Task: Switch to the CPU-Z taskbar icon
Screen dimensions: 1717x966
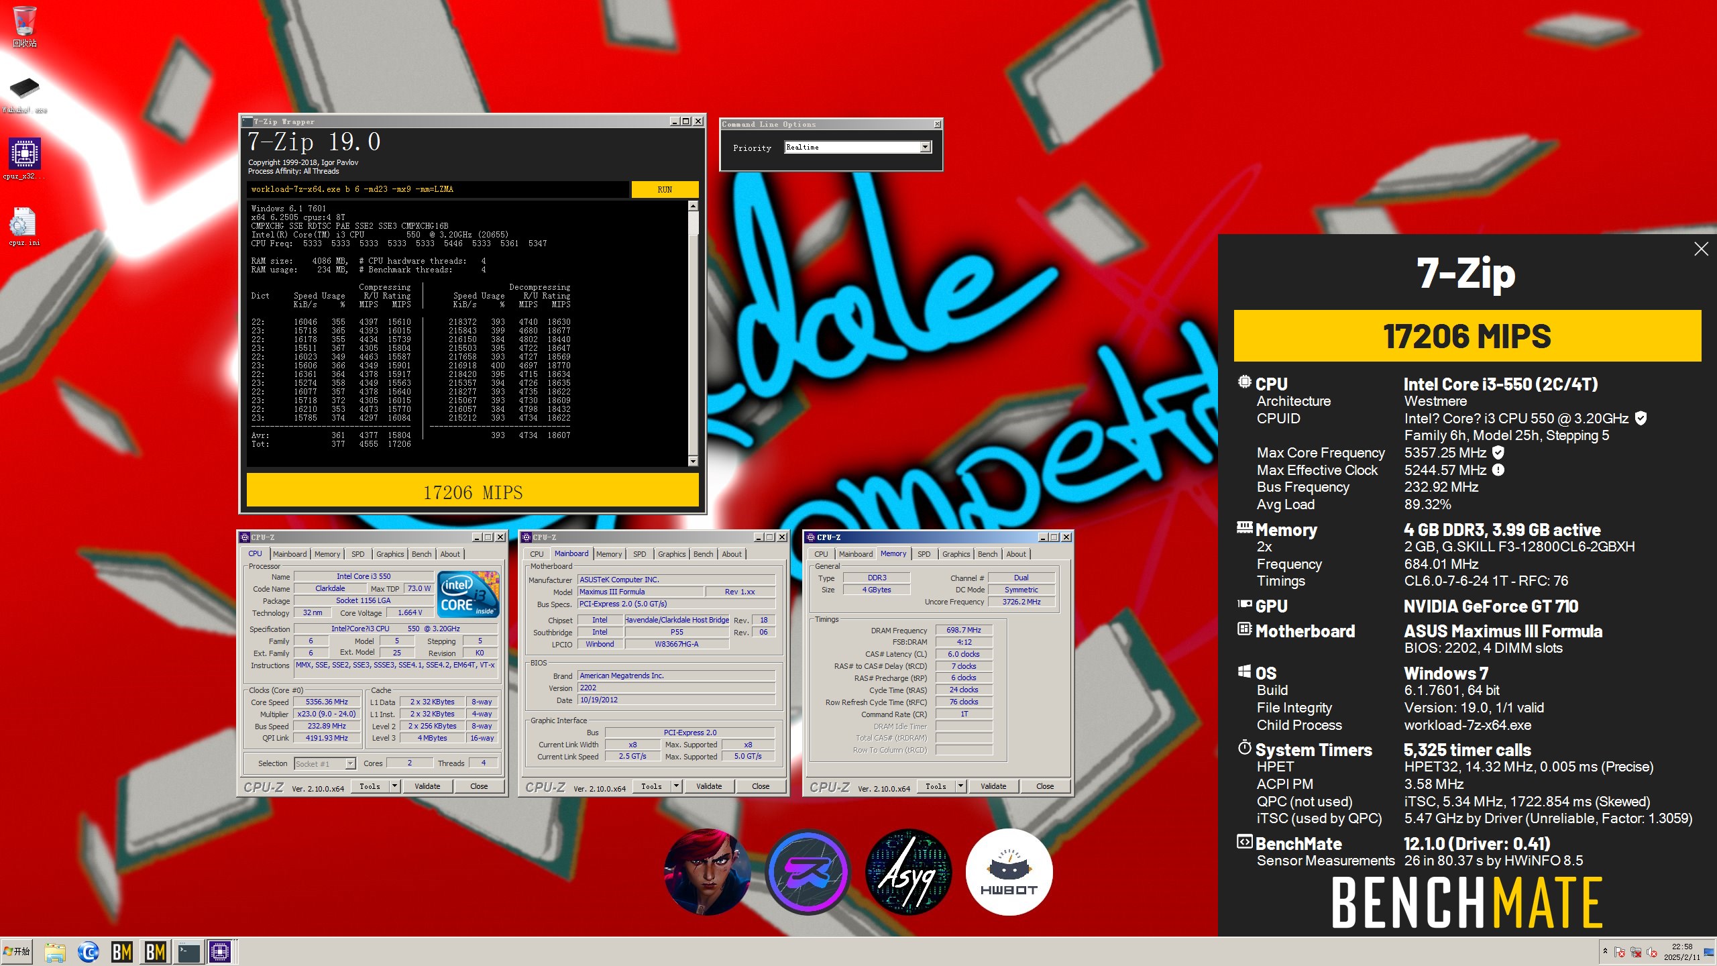Action: click(x=220, y=952)
